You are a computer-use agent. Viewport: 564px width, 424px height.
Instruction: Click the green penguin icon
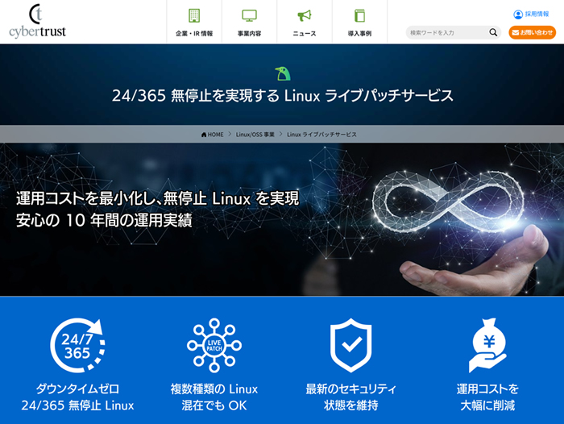point(282,73)
